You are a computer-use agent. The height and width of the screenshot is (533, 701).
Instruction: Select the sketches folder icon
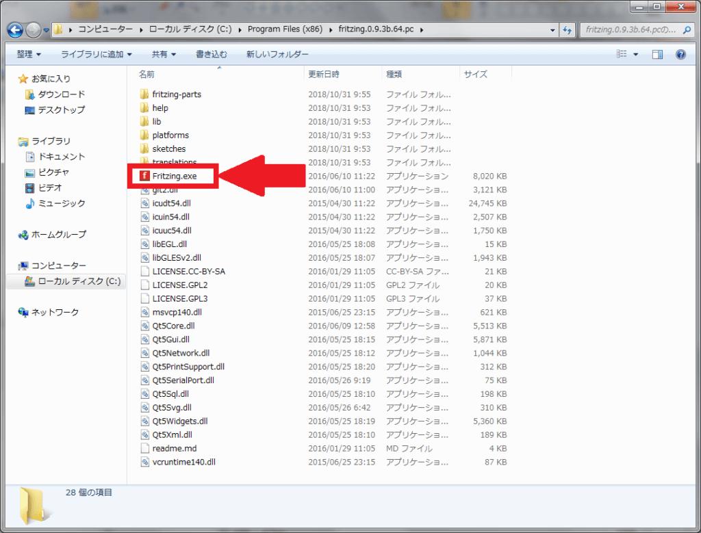[144, 148]
